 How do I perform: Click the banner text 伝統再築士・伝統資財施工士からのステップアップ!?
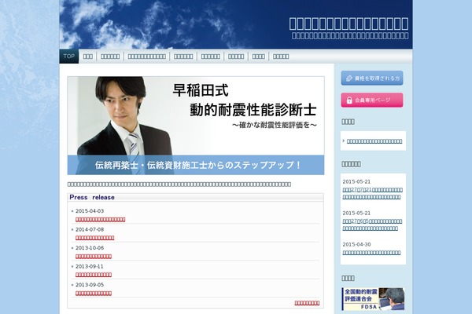tap(197, 165)
